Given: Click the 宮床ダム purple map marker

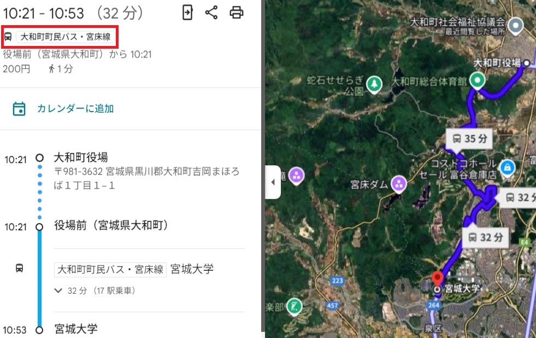Looking at the screenshot, I should (x=398, y=184).
